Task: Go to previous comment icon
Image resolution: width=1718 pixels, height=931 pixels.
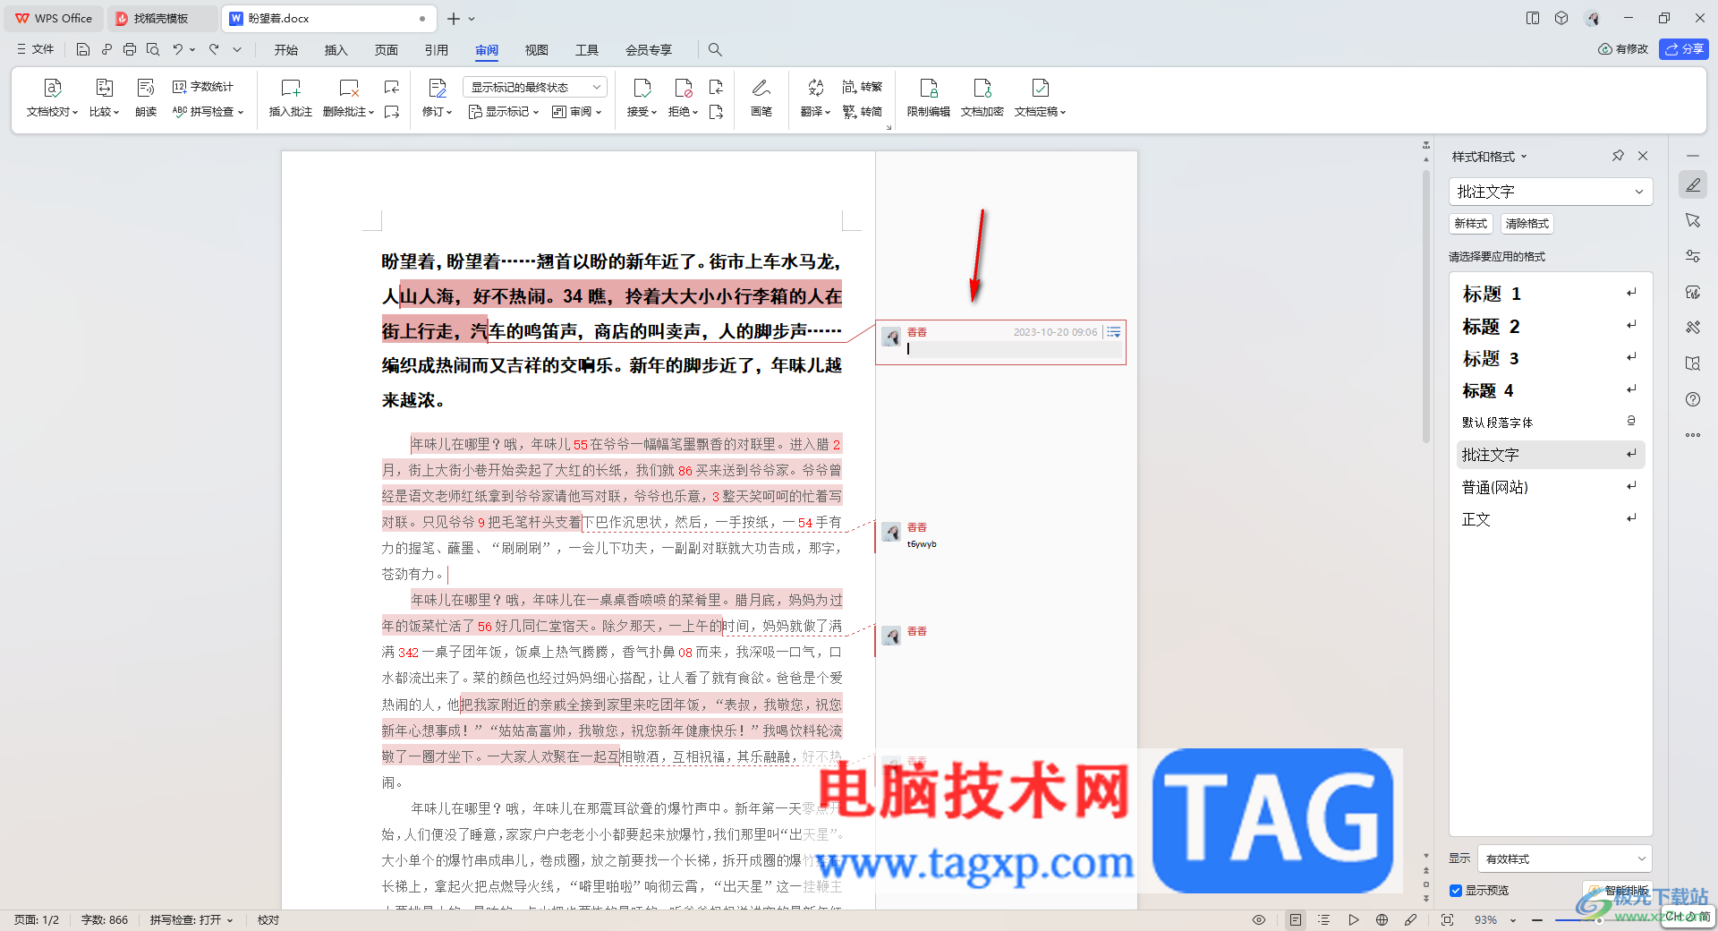Action: (392, 87)
